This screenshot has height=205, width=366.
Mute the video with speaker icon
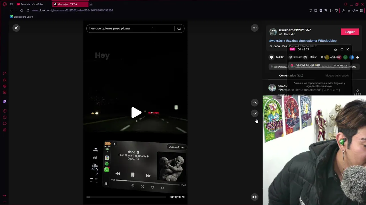254,197
